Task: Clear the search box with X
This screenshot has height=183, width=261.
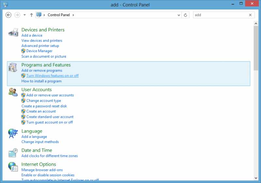Action: pos(250,15)
